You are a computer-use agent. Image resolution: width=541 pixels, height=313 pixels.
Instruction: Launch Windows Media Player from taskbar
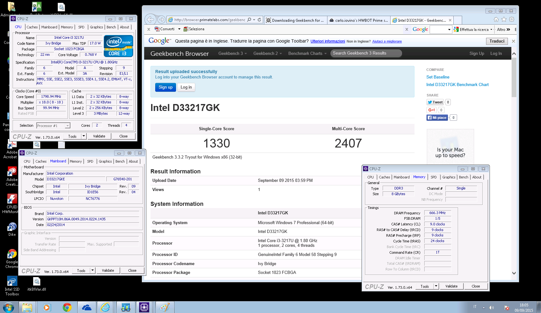click(47, 307)
